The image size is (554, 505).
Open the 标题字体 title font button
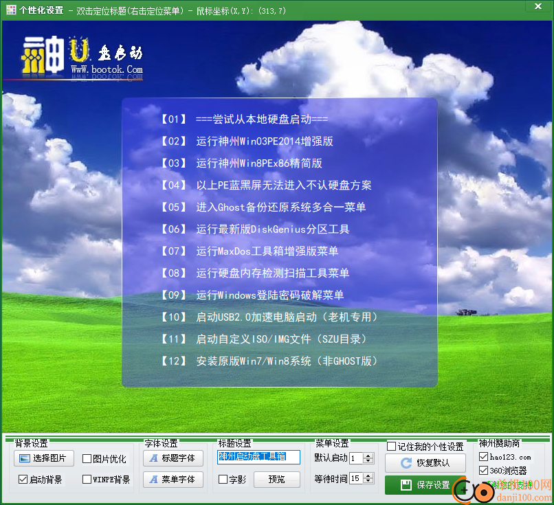(173, 458)
